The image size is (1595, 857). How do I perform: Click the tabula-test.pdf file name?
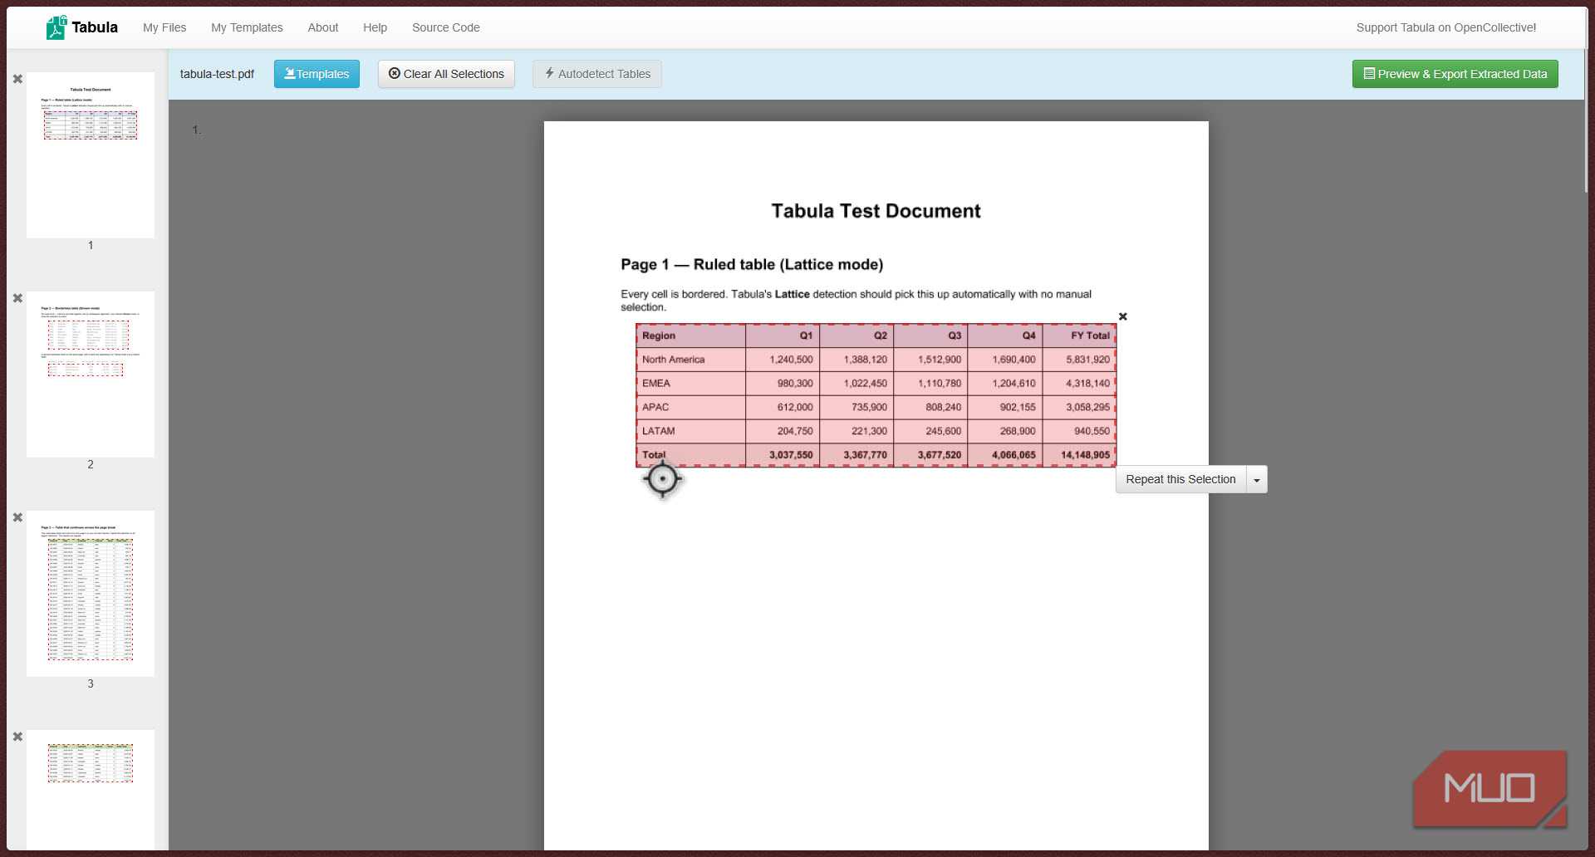pos(217,74)
